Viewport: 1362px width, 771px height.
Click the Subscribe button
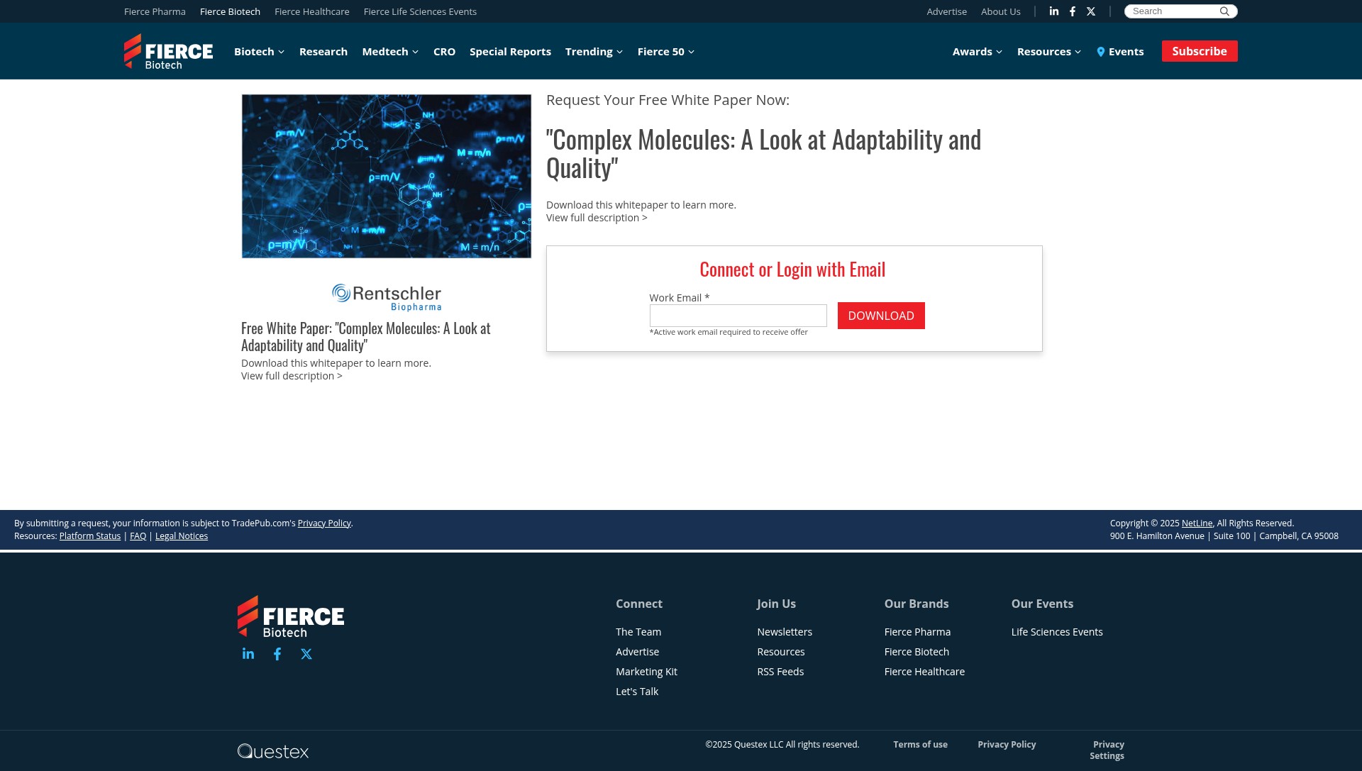pos(1200,51)
